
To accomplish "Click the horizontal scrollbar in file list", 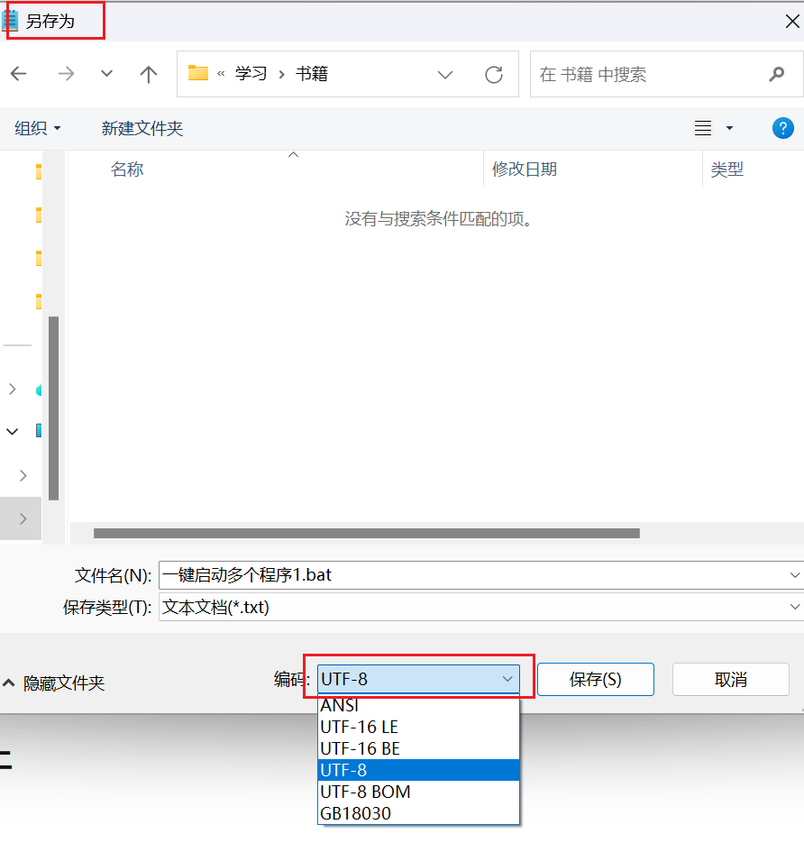I will pyautogui.click(x=367, y=534).
